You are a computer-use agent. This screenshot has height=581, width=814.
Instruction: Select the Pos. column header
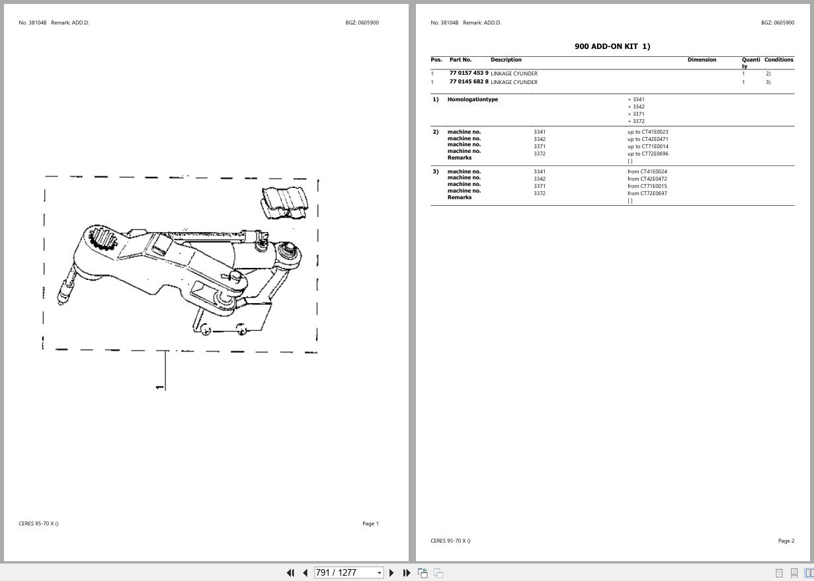click(x=436, y=60)
